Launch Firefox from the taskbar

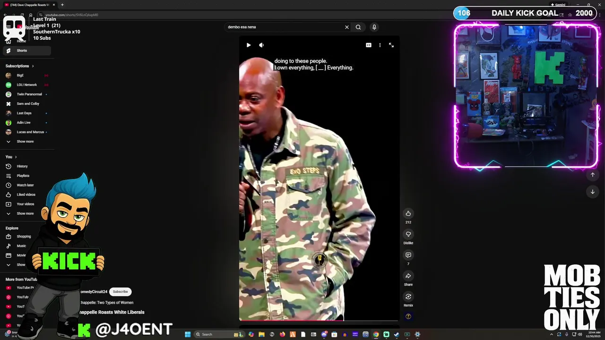pos(283,334)
